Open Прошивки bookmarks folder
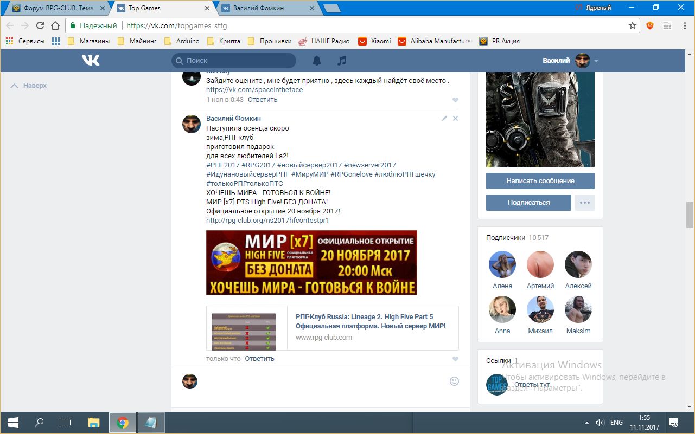The image size is (695, 434). (x=269, y=41)
